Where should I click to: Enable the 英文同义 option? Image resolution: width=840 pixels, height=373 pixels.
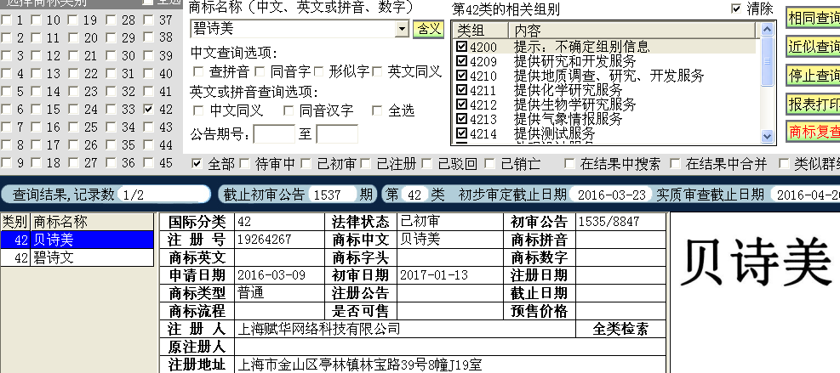(377, 71)
